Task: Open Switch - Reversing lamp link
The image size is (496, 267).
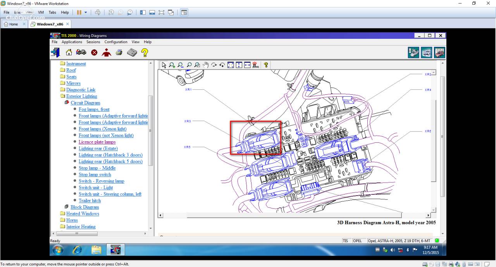Action: (x=102, y=181)
